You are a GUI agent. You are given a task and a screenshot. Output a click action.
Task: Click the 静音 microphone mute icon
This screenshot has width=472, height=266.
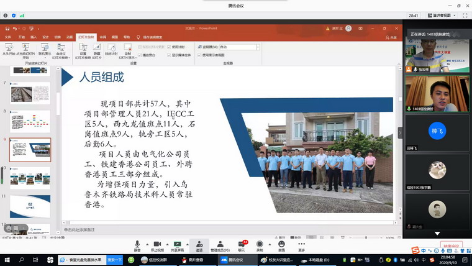(x=137, y=244)
